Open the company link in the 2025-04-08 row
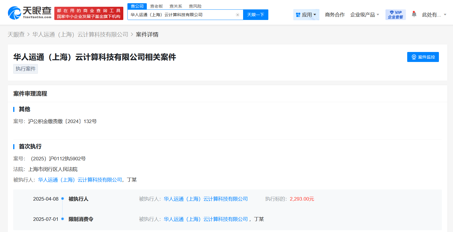Image resolution: width=453 pixels, height=232 pixels. click(206, 199)
